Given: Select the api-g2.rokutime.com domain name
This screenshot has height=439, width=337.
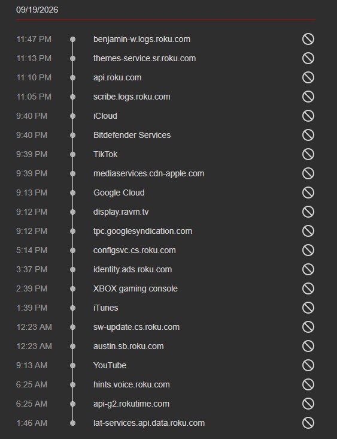Looking at the screenshot, I should [x=131, y=404].
